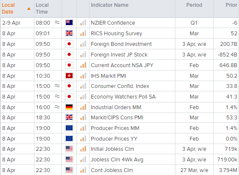Click importance bars icon for Current Account NSA JPY
The width and height of the screenshot is (239, 175).
pyautogui.click(x=83, y=65)
